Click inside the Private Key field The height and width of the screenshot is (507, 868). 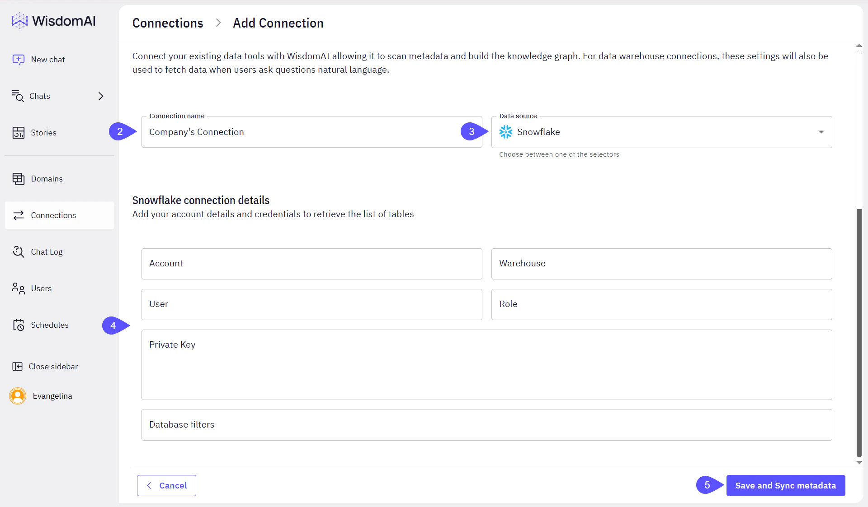(486, 365)
